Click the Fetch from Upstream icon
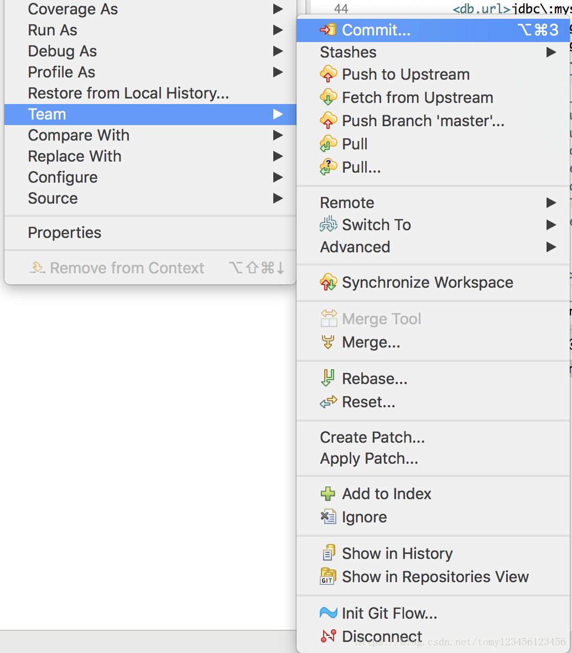This screenshot has height=653, width=572. click(328, 97)
